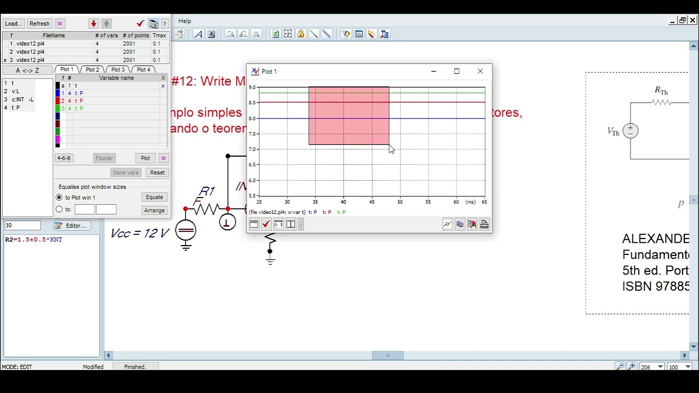
Task: Click the print icon in Plot 1 toolbar
Action: pos(484,224)
